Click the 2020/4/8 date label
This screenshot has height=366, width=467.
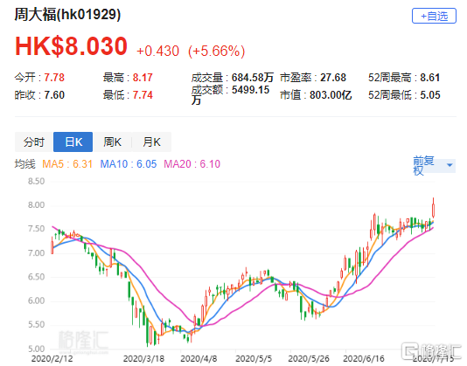coord(199,358)
